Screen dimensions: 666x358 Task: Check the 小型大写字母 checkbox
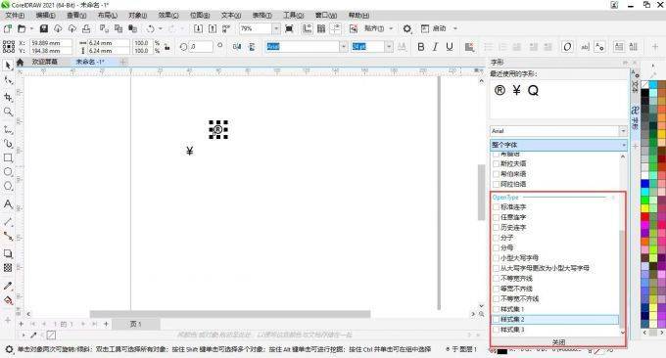496,258
